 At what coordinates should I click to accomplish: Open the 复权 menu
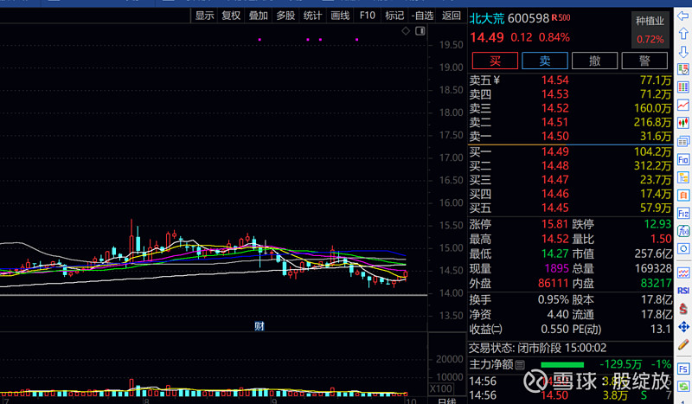(x=231, y=16)
